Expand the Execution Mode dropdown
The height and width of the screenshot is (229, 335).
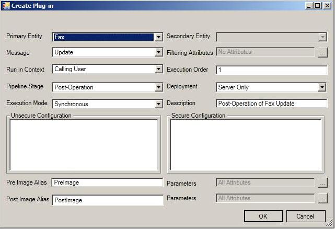pyautogui.click(x=159, y=104)
